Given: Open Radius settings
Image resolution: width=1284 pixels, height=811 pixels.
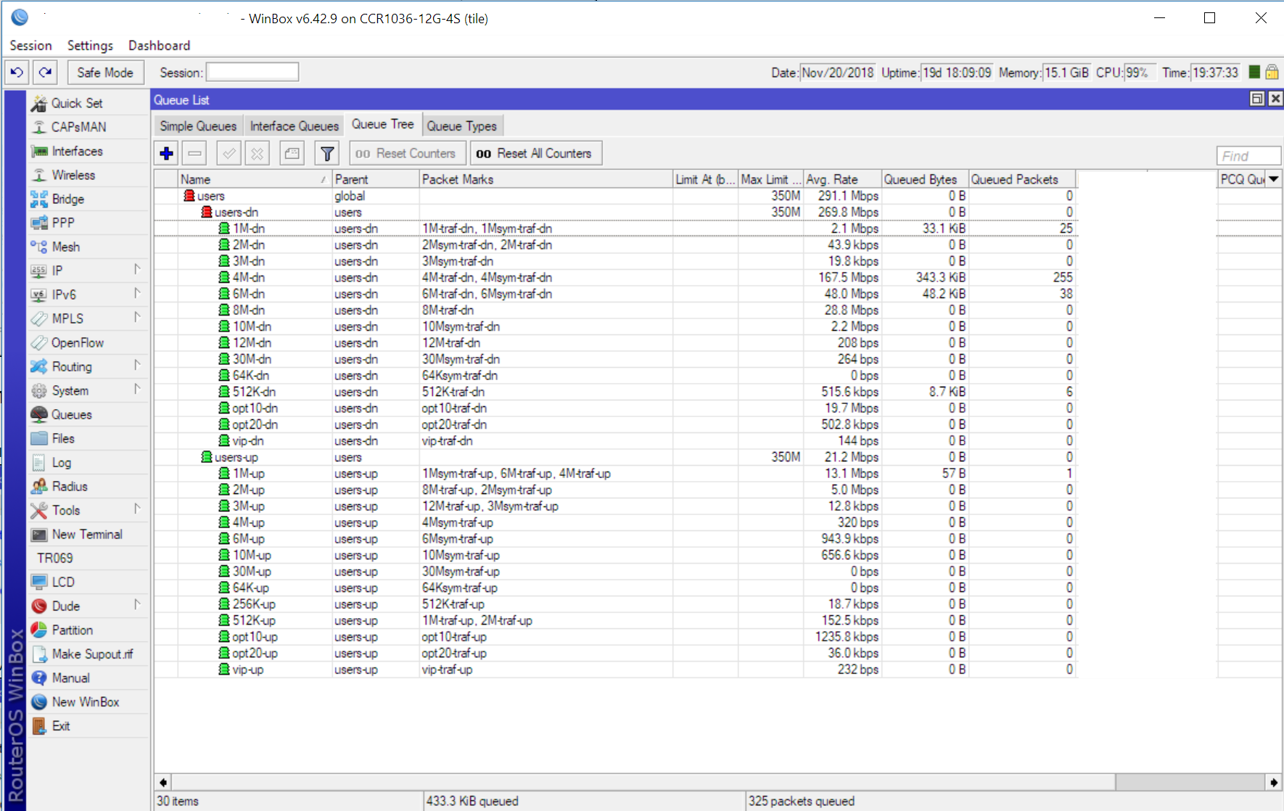Looking at the screenshot, I should (88, 486).
